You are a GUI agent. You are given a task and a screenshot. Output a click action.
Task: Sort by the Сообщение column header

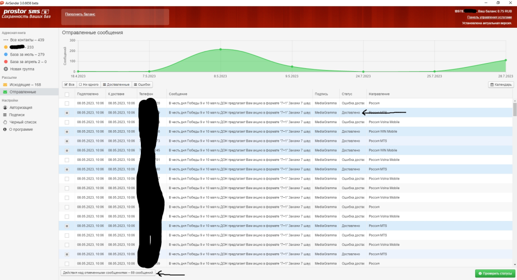[178, 94]
